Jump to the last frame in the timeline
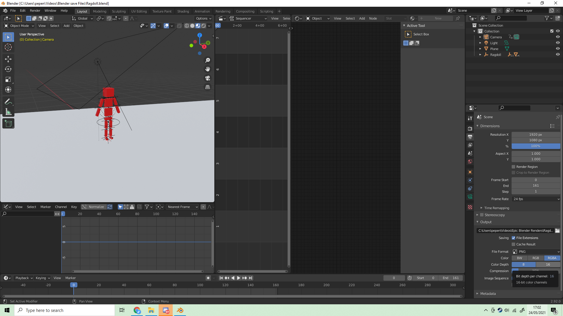 pyautogui.click(x=251, y=278)
